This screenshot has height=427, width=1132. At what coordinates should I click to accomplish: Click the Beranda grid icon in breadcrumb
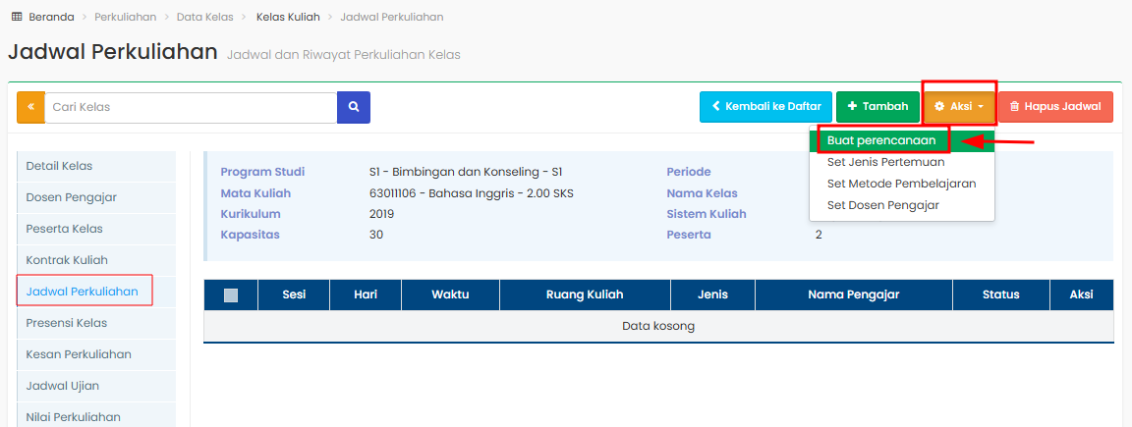[x=17, y=17]
